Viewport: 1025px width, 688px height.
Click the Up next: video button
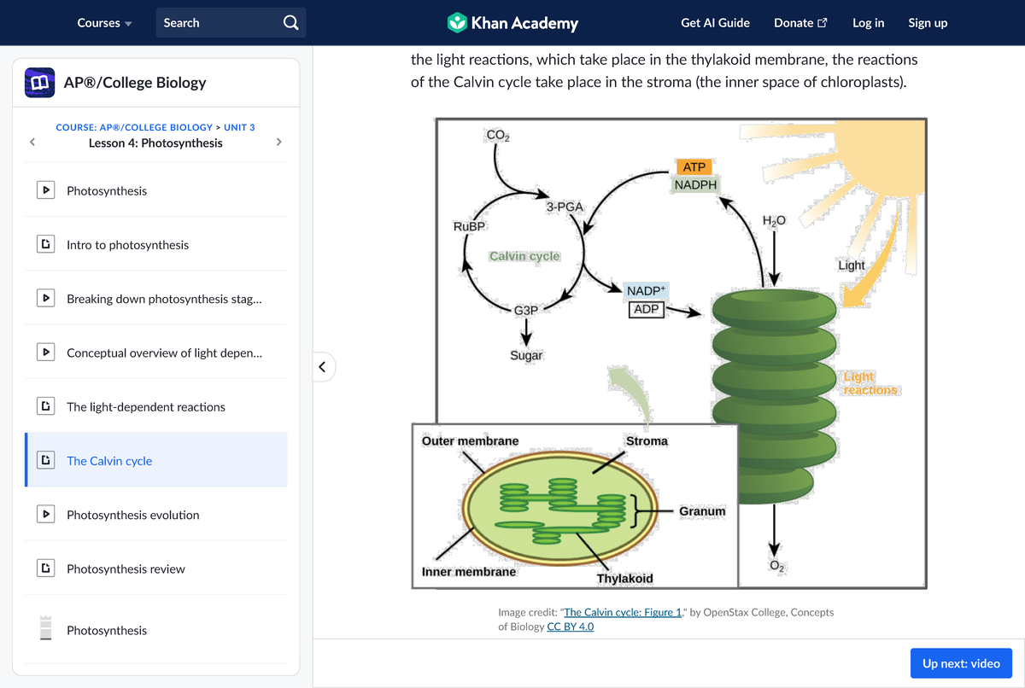(x=961, y=663)
